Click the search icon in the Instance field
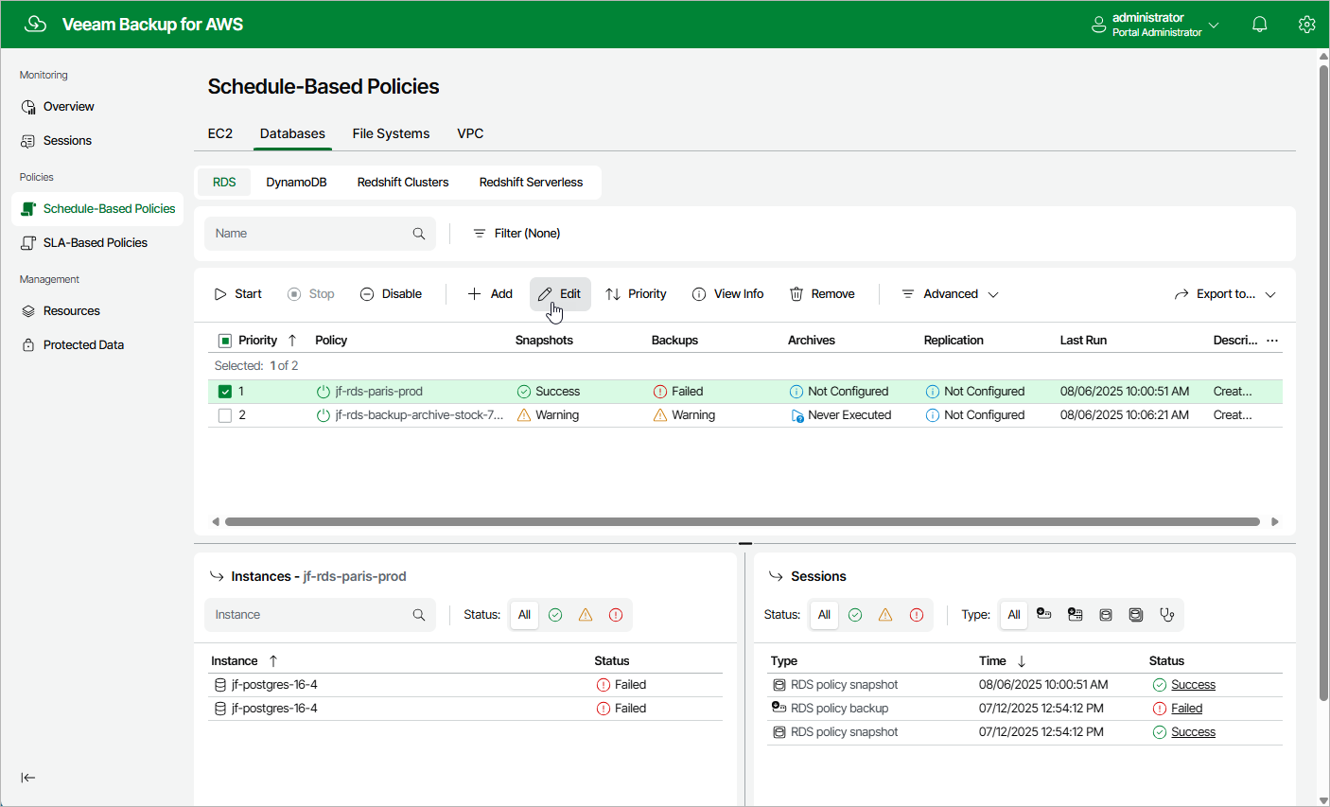1330x807 pixels. (x=419, y=615)
